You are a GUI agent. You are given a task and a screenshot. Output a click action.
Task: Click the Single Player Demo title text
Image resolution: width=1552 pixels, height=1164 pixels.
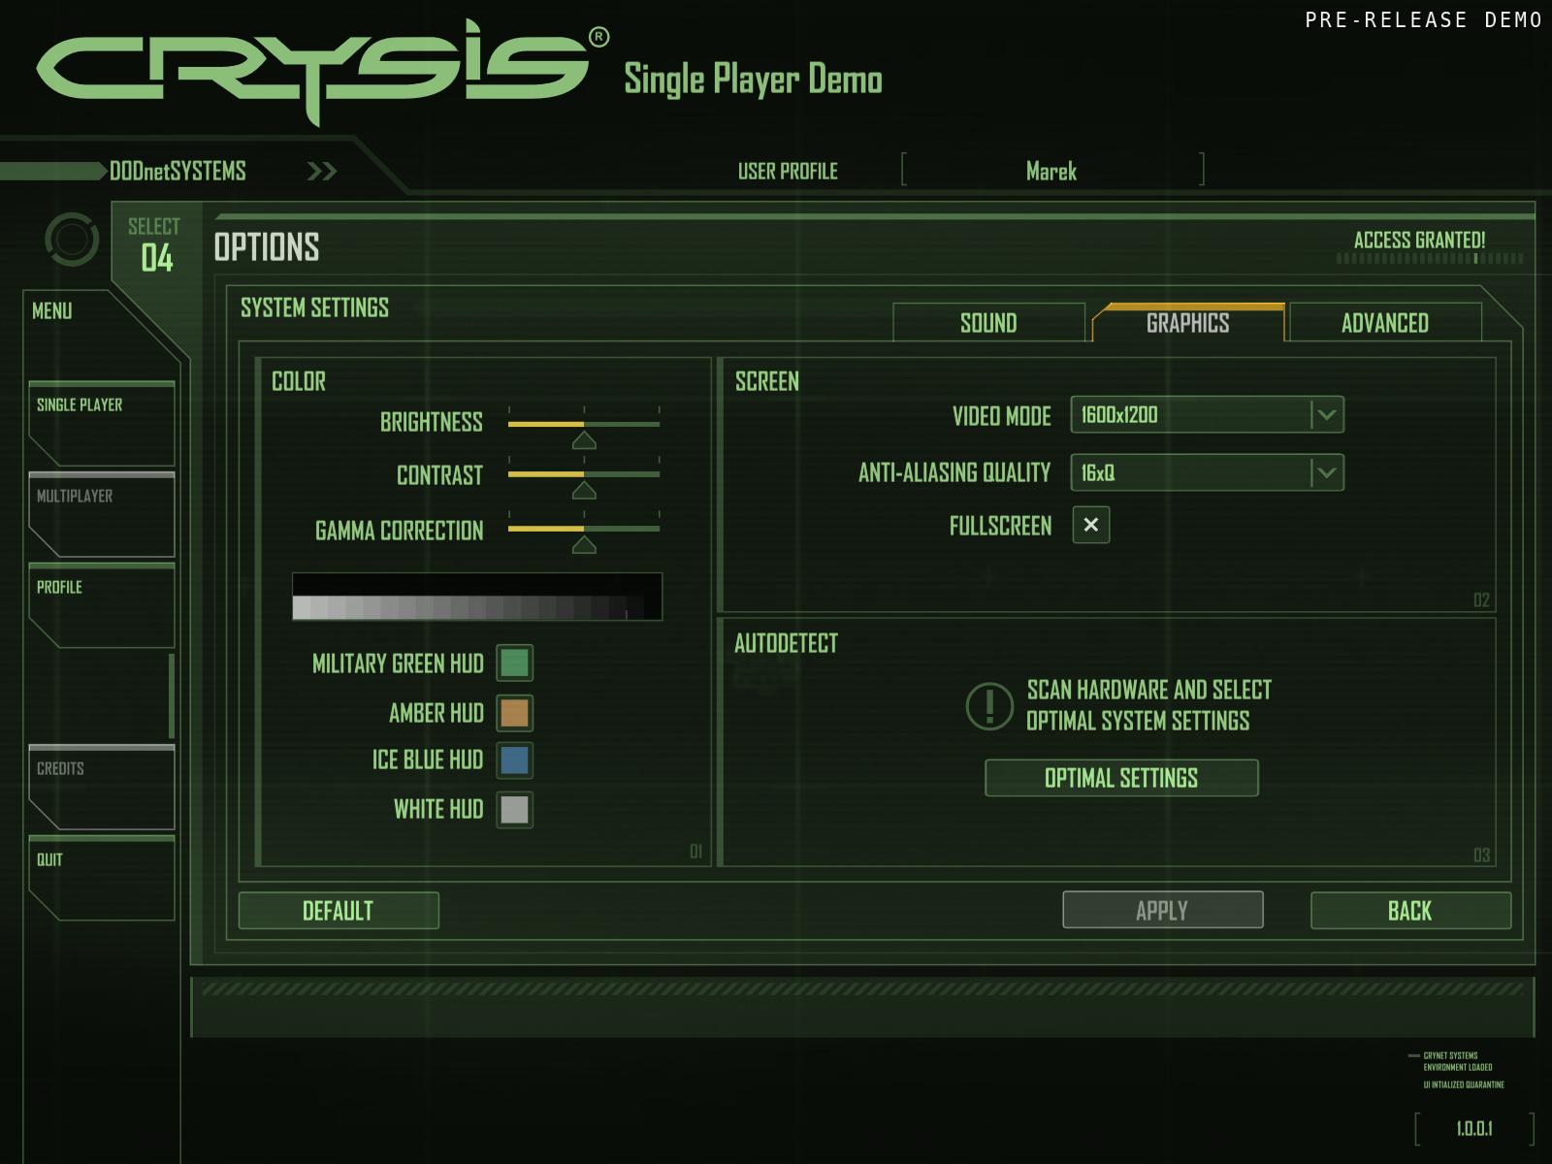pyautogui.click(x=753, y=80)
